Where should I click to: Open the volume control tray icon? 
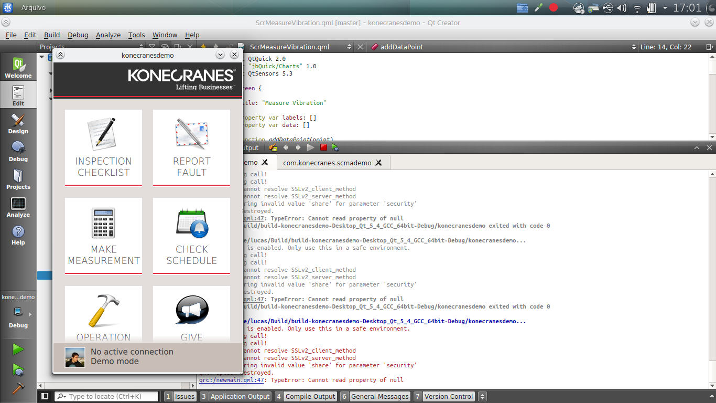[622, 8]
